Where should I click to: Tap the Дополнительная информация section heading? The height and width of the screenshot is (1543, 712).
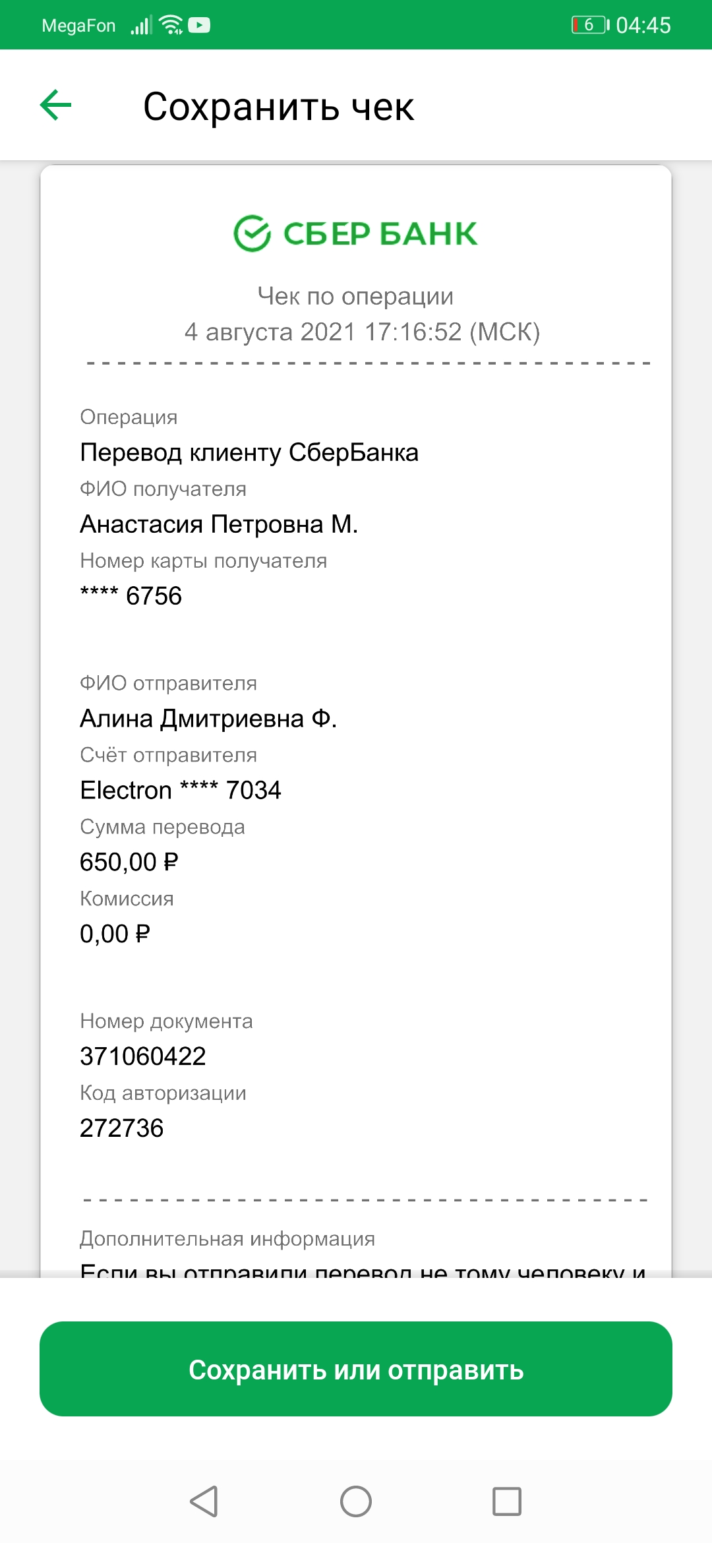pyautogui.click(x=227, y=1238)
